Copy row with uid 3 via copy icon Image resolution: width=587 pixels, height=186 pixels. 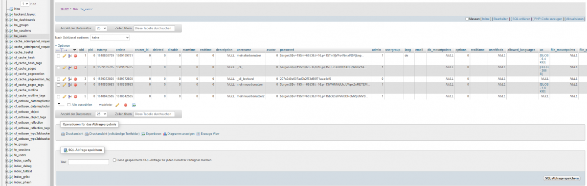[x=69, y=78]
